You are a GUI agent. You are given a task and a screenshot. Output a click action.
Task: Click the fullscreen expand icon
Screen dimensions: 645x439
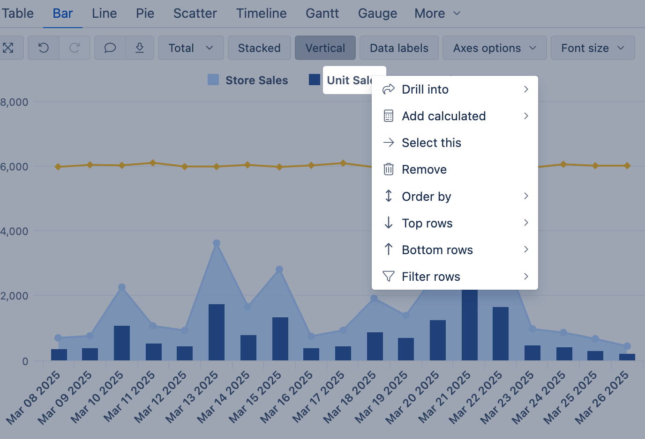point(8,48)
